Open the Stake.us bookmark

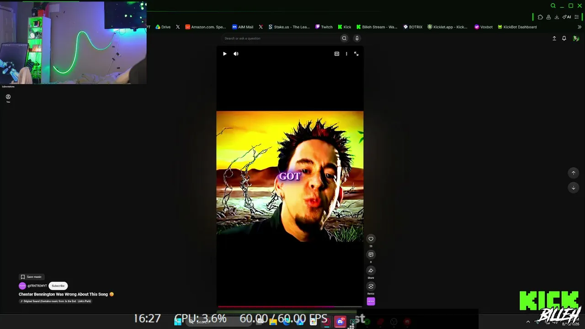[289, 27]
